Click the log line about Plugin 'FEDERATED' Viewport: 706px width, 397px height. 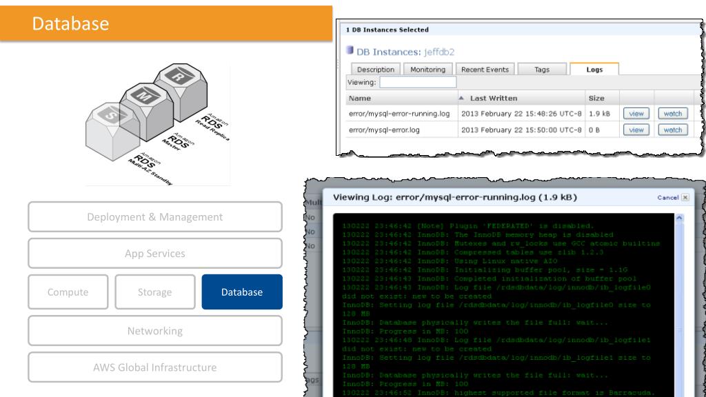click(468, 226)
